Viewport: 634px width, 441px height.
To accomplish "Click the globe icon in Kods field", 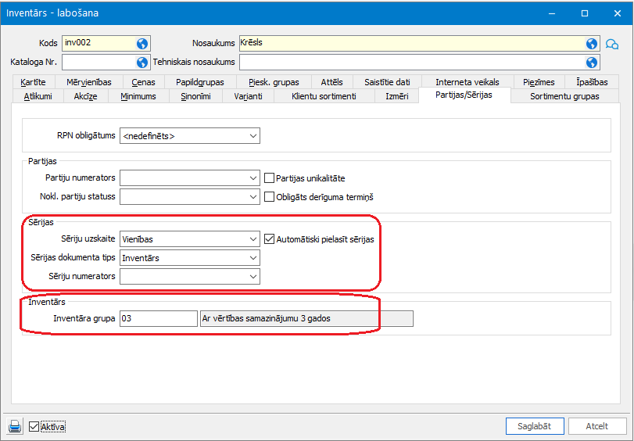I will point(142,43).
